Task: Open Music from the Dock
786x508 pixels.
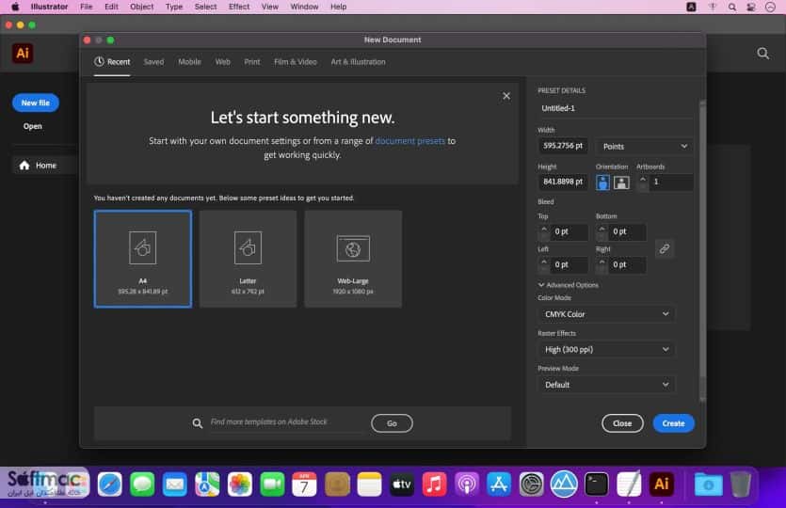Action: click(x=434, y=484)
